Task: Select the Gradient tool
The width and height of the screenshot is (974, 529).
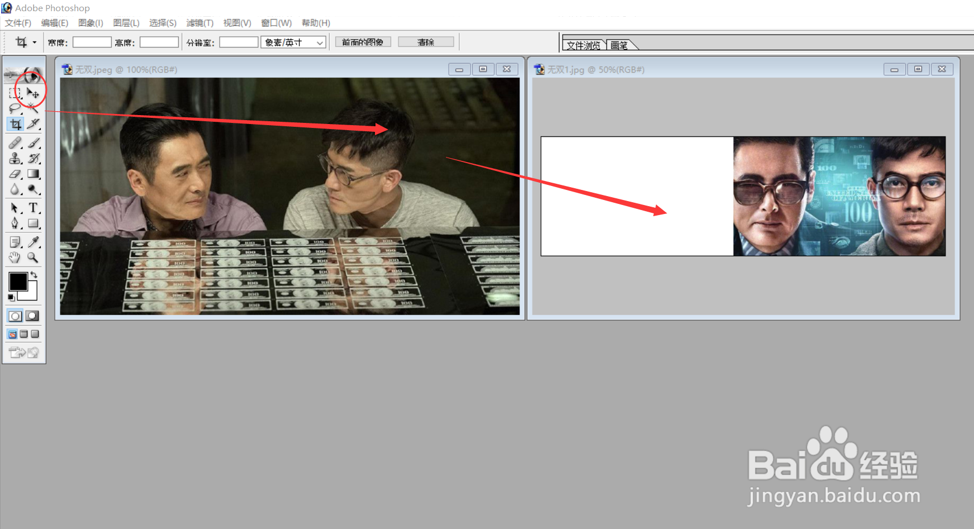Action: [33, 174]
